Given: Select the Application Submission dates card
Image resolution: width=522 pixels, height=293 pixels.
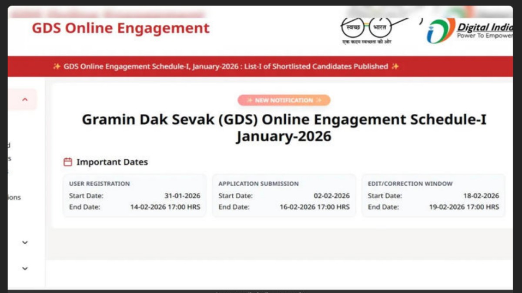Looking at the screenshot, I should click(284, 195).
